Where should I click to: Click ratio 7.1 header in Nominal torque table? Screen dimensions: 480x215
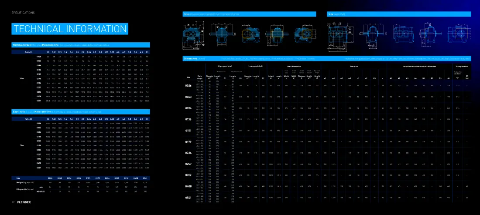click(147, 52)
